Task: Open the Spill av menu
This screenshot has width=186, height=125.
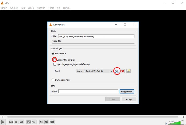Action: pyautogui.click(x=14, y=8)
